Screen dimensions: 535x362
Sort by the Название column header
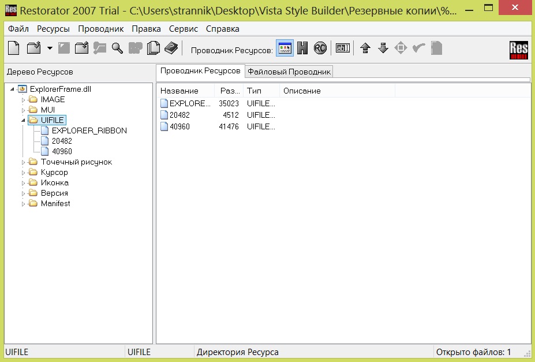click(x=179, y=91)
